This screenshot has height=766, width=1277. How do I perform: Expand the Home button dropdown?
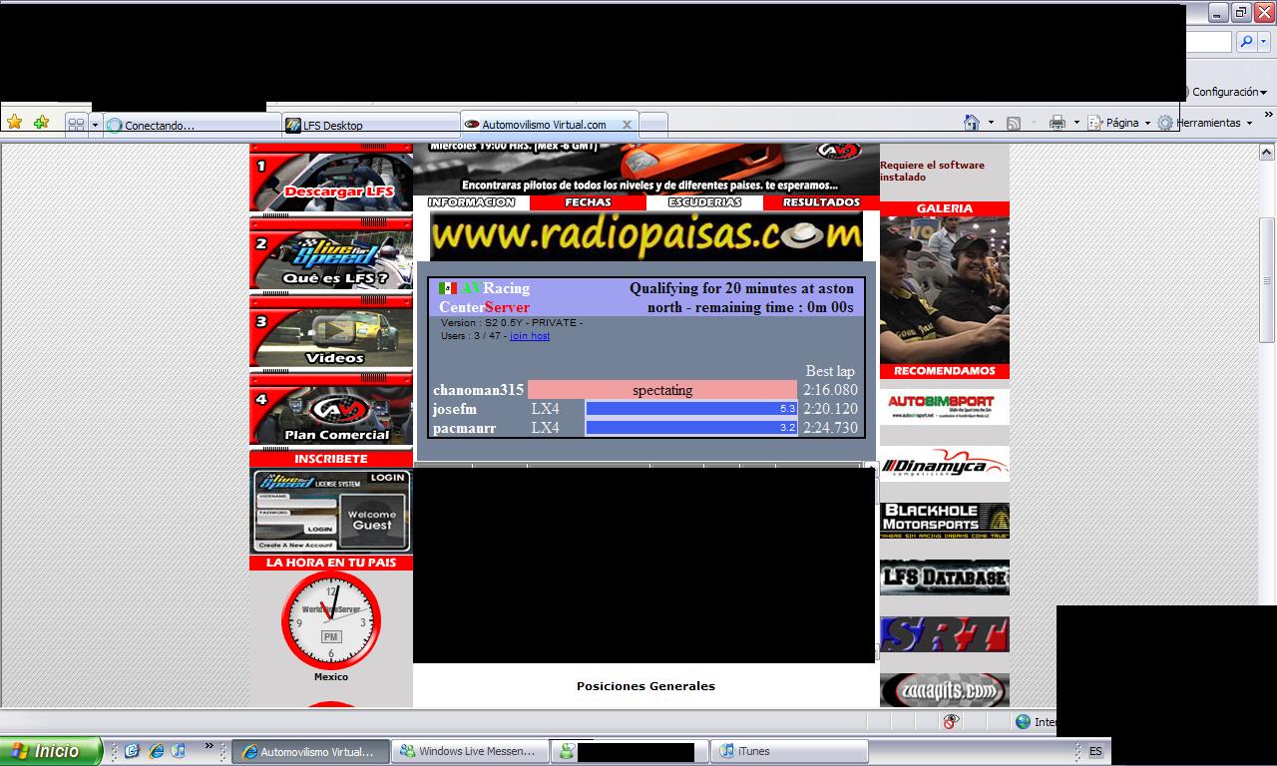tap(991, 123)
